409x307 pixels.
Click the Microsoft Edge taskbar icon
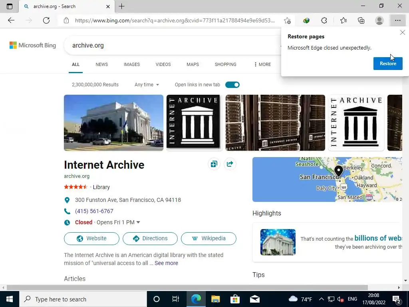pos(196,299)
